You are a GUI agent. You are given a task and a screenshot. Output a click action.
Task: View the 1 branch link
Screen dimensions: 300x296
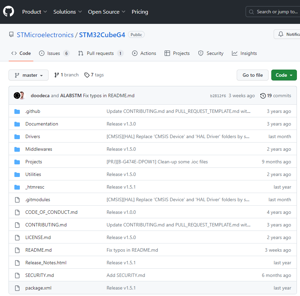tap(66, 75)
